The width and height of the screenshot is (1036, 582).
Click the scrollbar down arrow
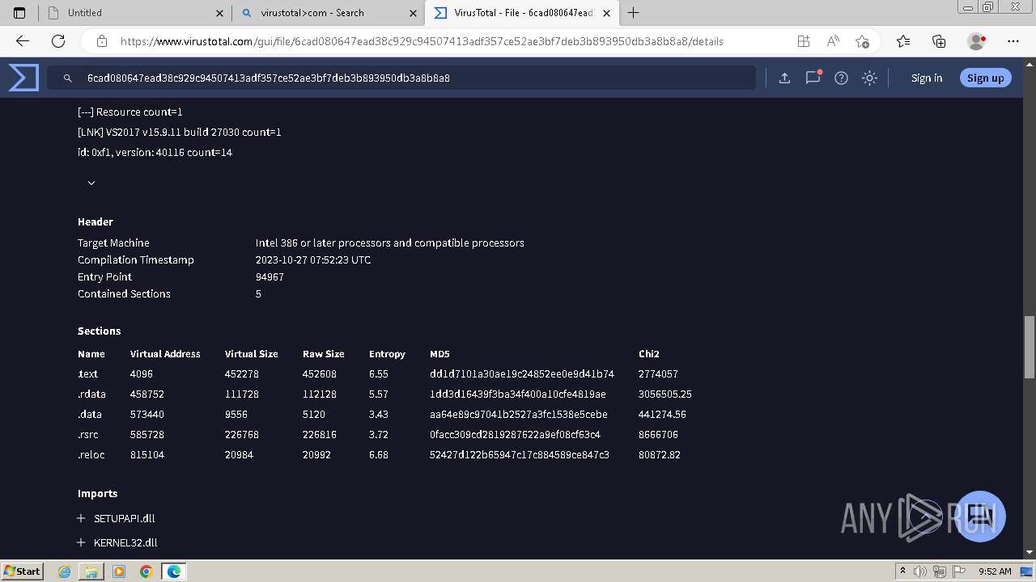1030,552
